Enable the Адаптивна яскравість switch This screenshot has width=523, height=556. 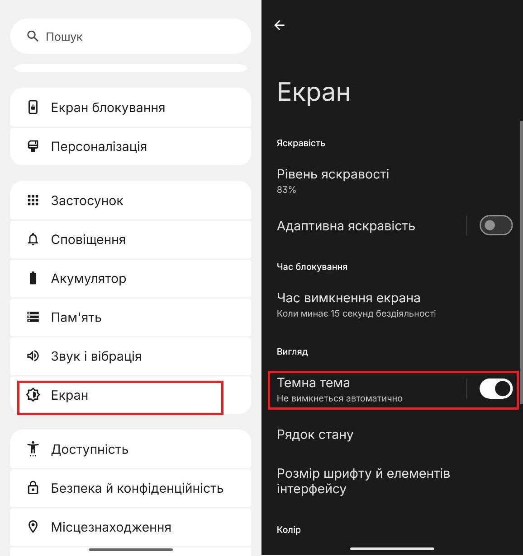pyautogui.click(x=496, y=225)
